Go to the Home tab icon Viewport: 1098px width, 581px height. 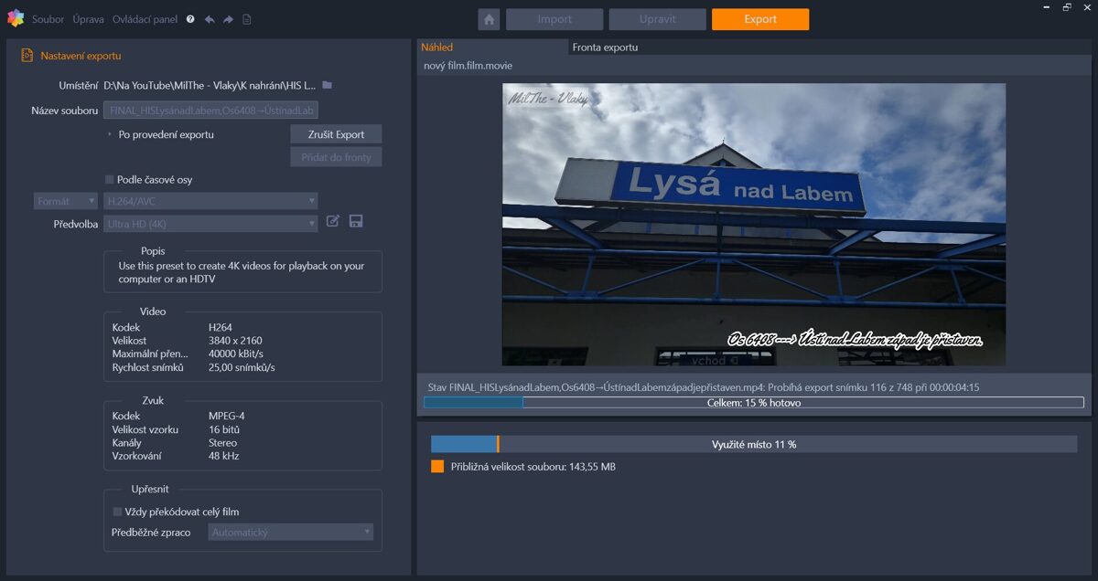[489, 19]
